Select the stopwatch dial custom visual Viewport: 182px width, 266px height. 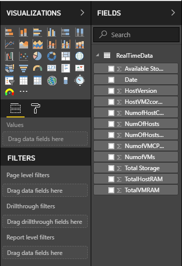pyautogui.click(x=80, y=80)
